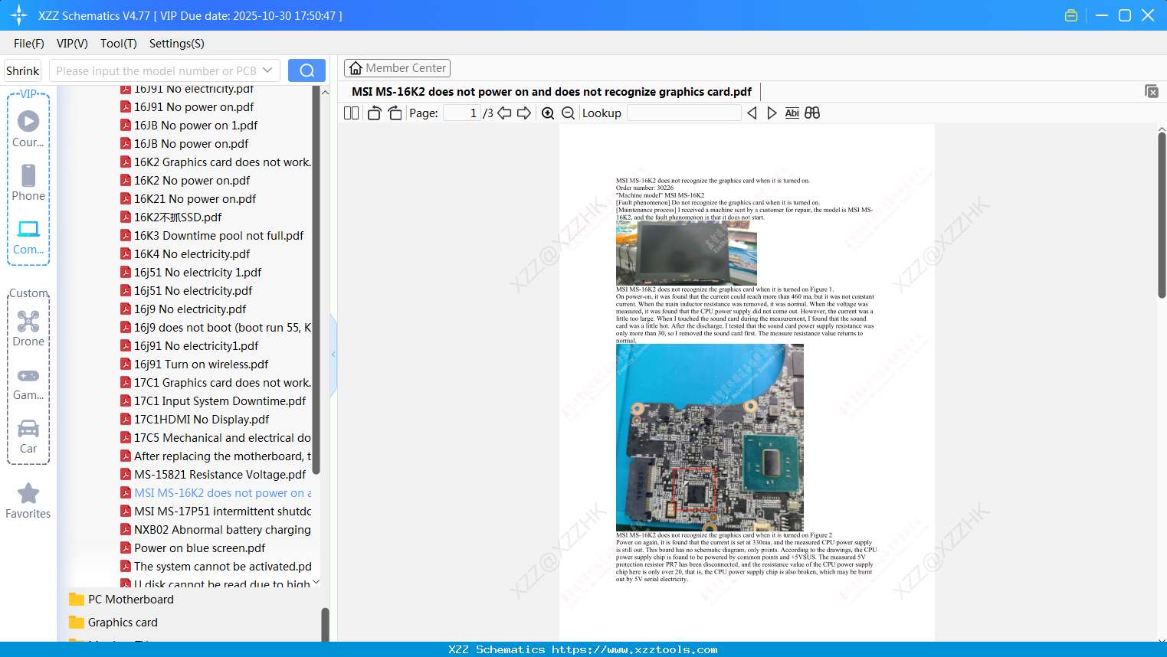Click the document viewer vertical scrollbar
The width and height of the screenshot is (1167, 657).
click(x=1162, y=214)
